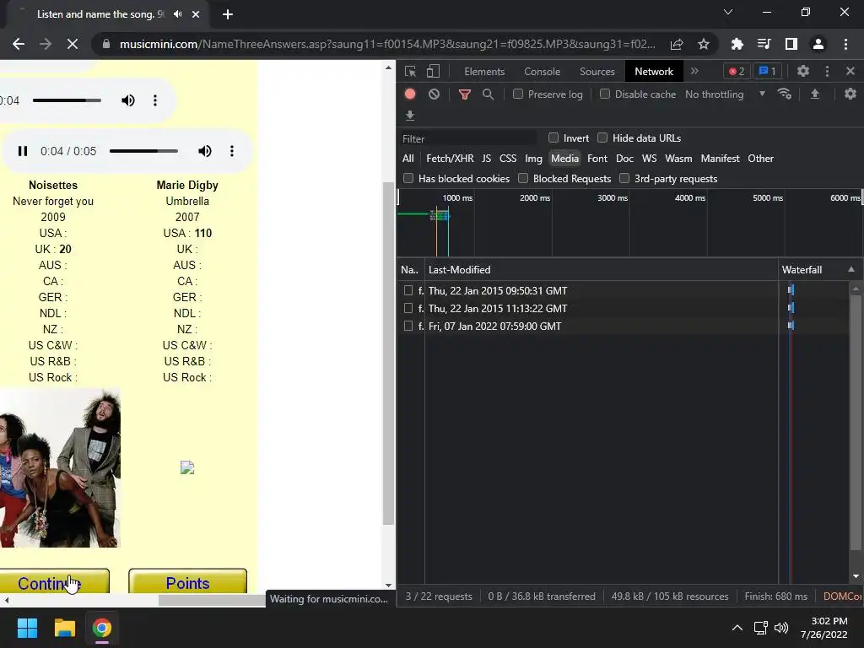Filter requests by All types
Image resolution: width=864 pixels, height=648 pixels.
(x=408, y=158)
